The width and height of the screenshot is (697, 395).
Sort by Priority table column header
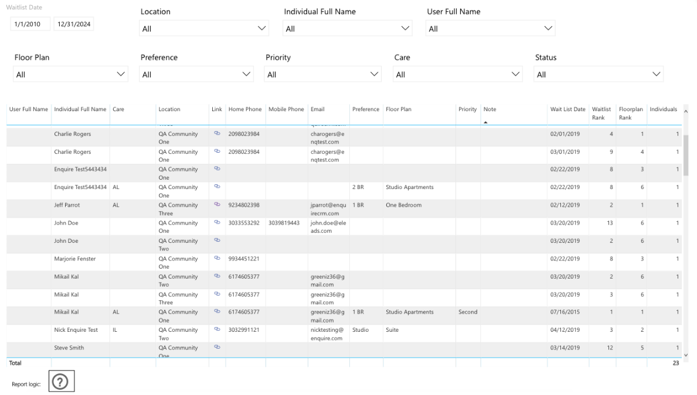click(468, 109)
